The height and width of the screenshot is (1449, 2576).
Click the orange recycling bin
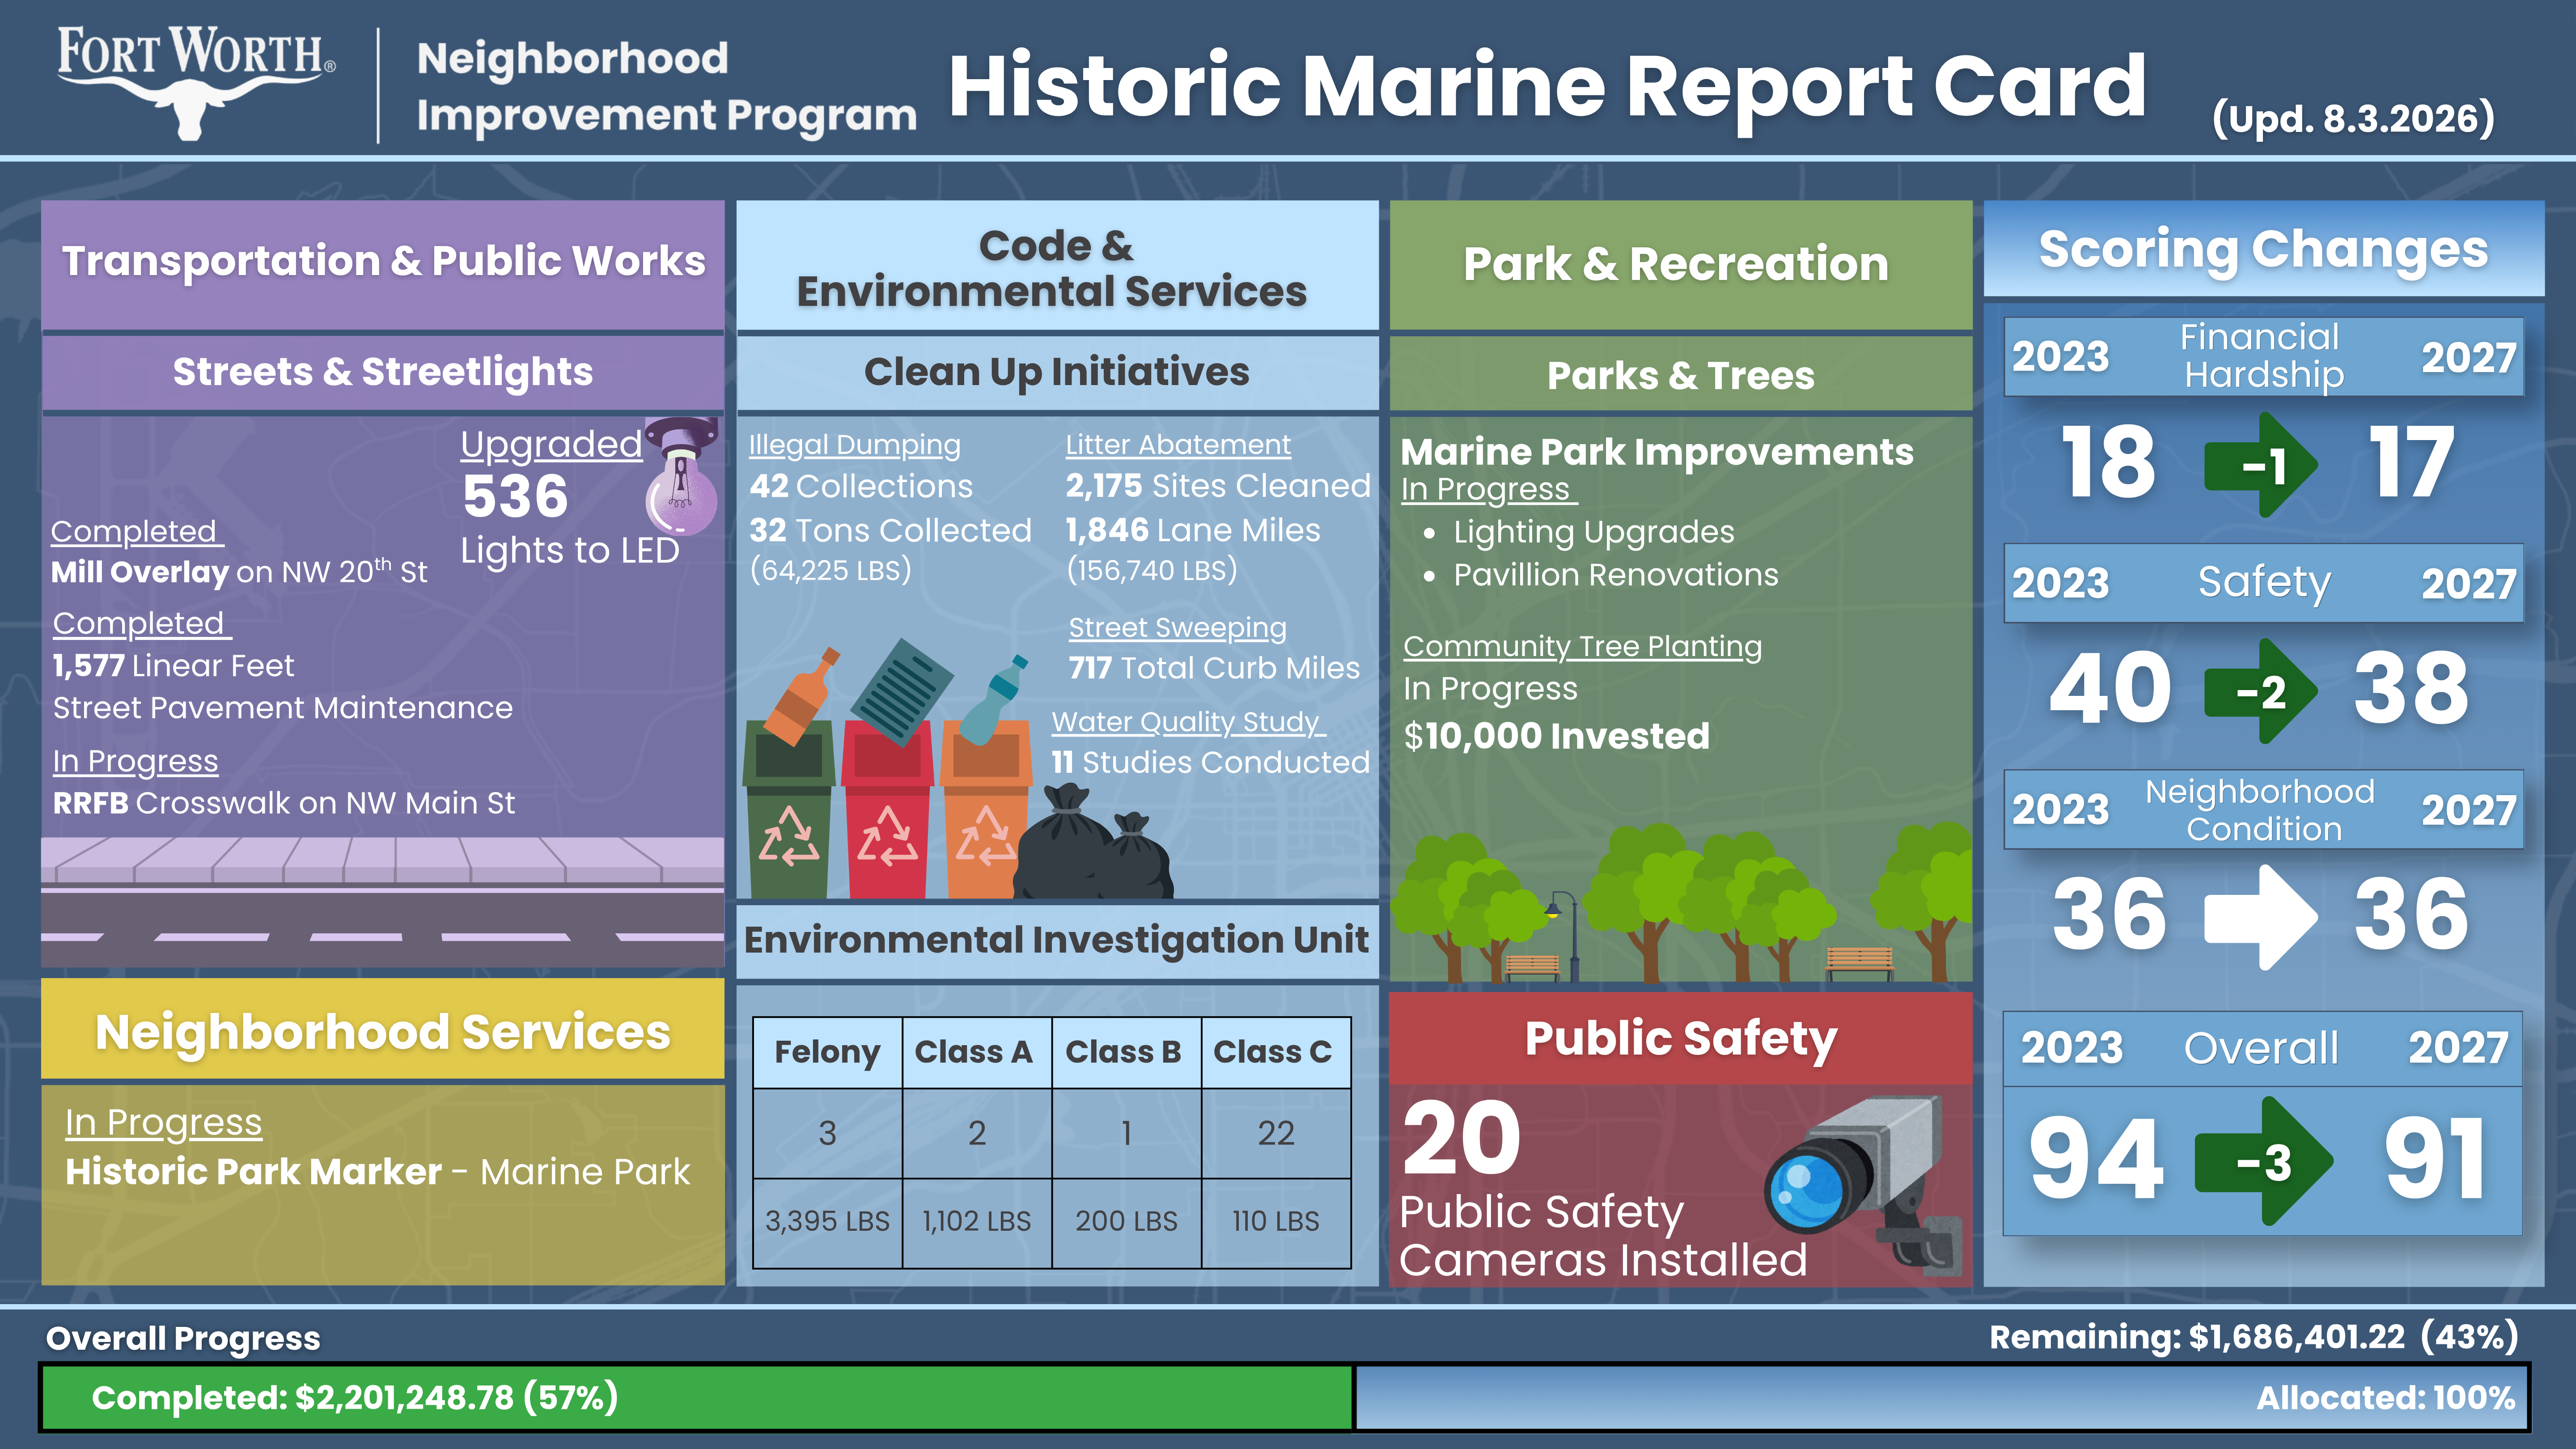(x=987, y=808)
